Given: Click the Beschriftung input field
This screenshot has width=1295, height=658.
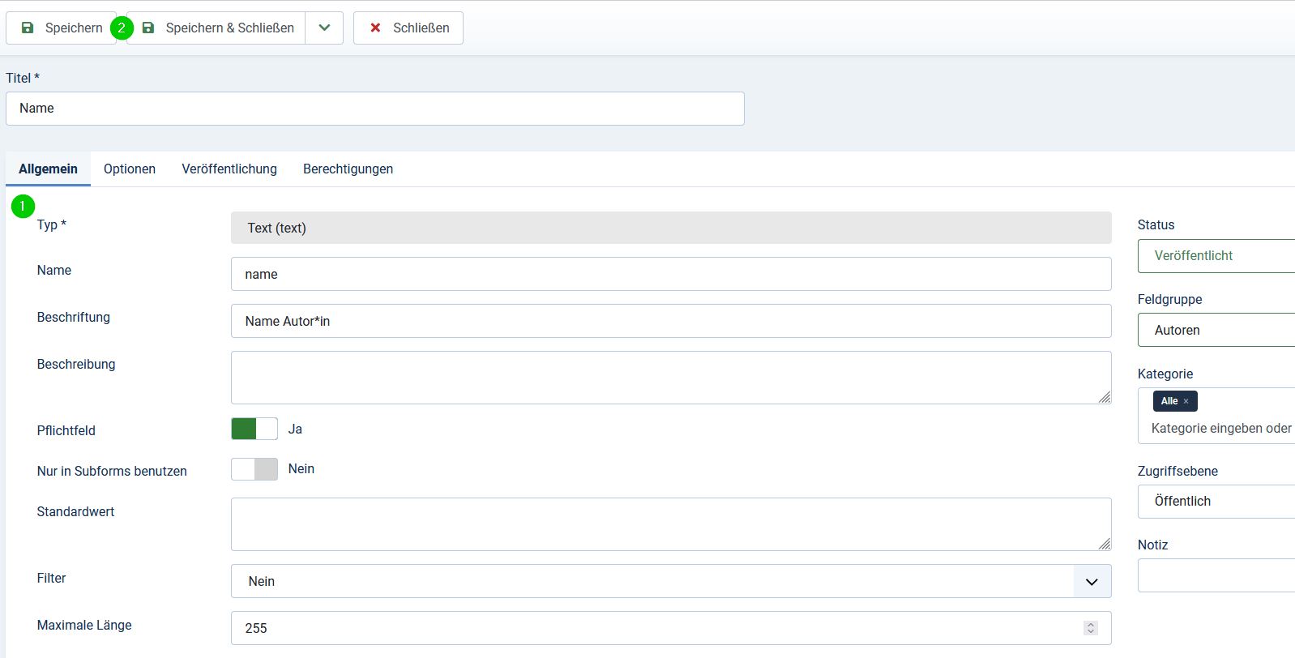Looking at the screenshot, I should (x=670, y=321).
